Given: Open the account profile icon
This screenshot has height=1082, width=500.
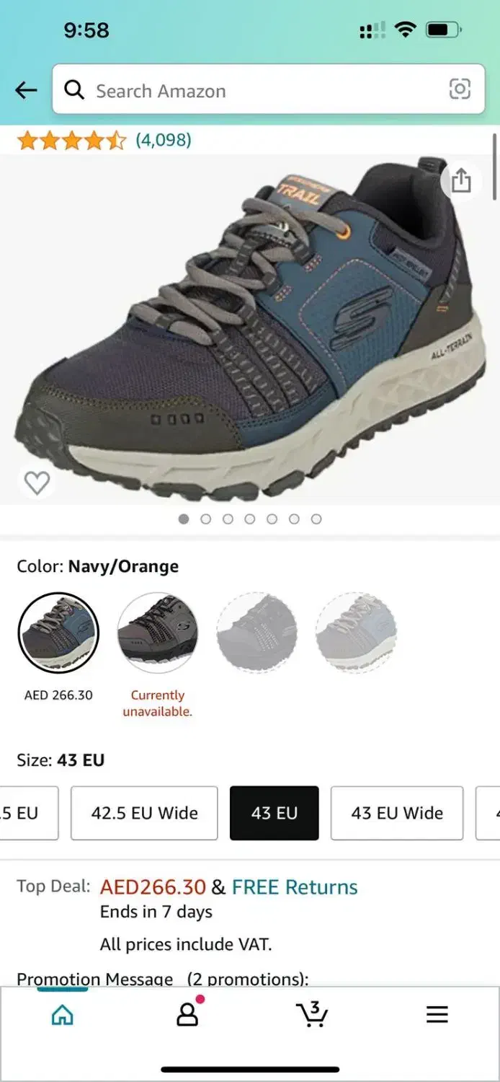Looking at the screenshot, I should coord(187,1013).
